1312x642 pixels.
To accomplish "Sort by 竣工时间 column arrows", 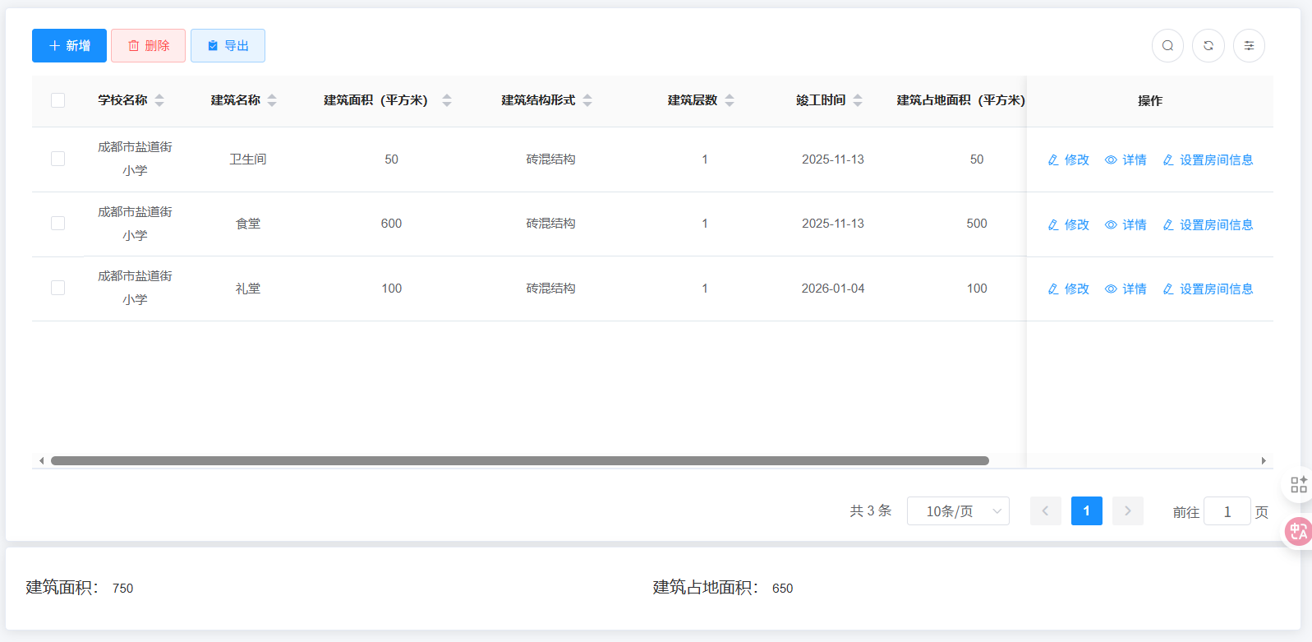I will coord(858,100).
